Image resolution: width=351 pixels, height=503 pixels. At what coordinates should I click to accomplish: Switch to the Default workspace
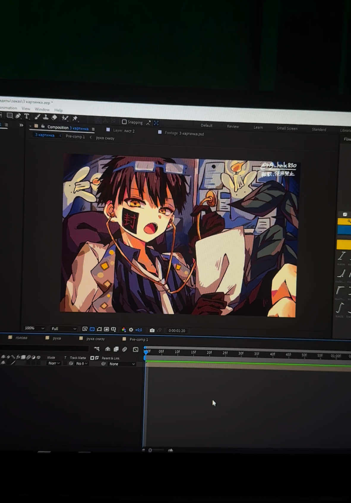(x=206, y=126)
